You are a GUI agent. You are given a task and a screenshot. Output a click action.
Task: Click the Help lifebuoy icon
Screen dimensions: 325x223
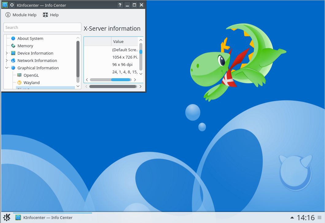(45, 15)
